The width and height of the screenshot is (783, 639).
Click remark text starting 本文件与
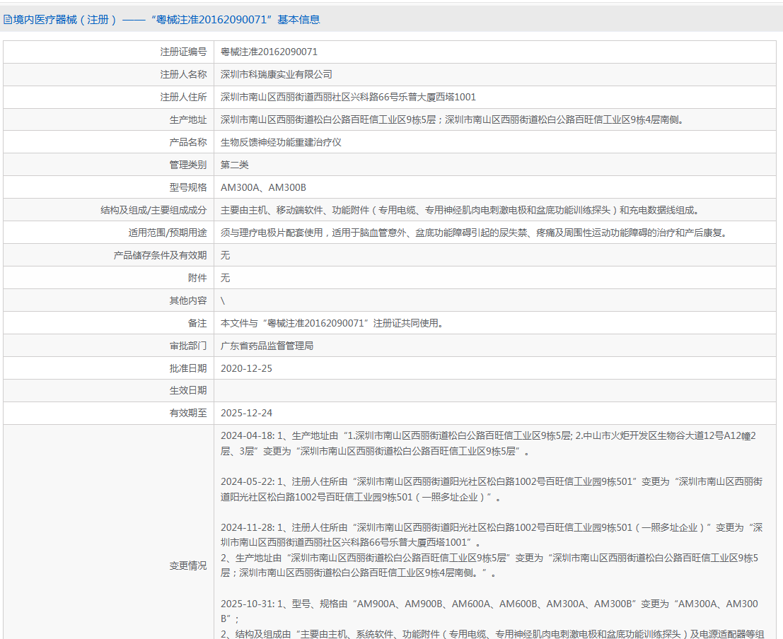332,323
